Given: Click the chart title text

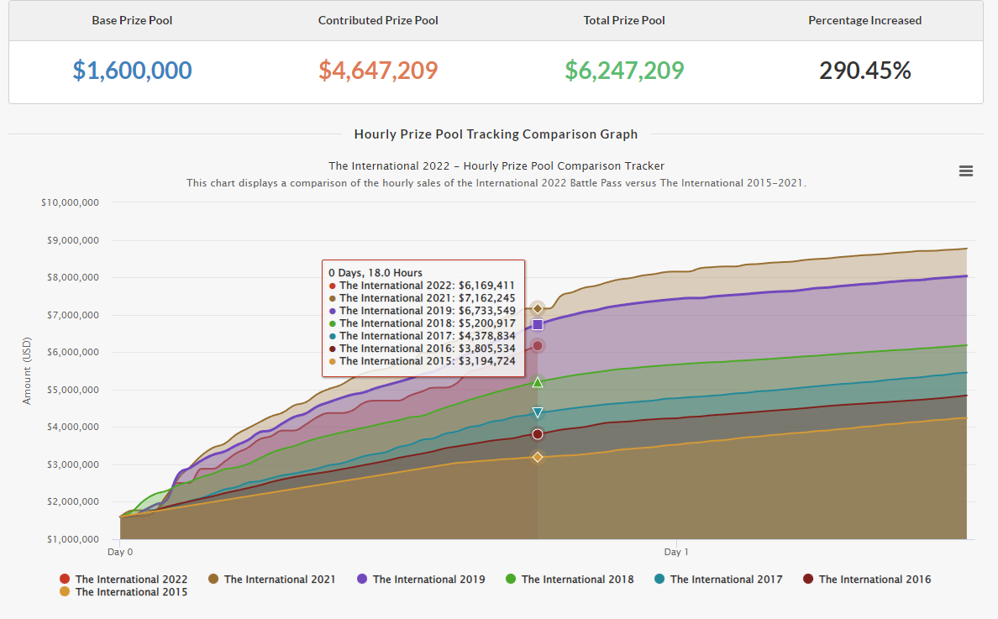Looking at the screenshot, I should click(496, 166).
